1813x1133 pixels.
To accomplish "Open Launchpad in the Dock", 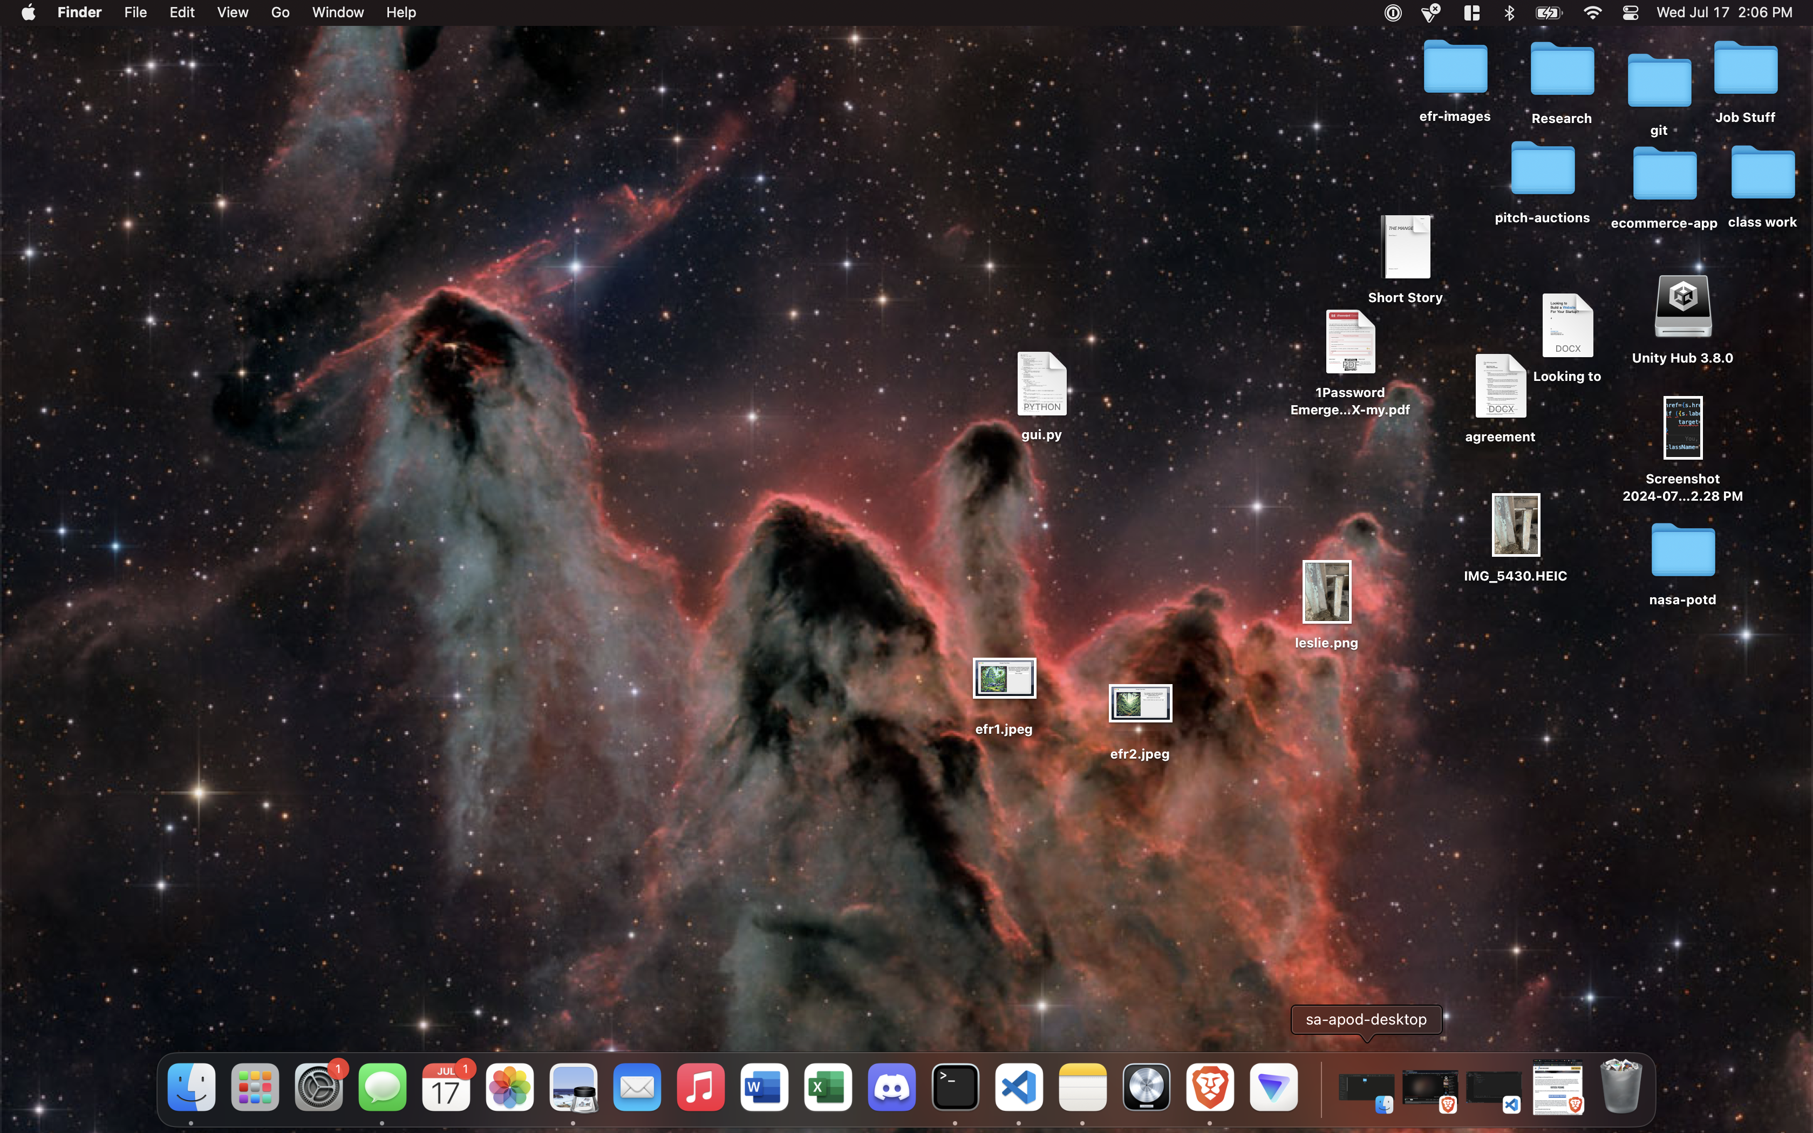I will pyautogui.click(x=255, y=1087).
